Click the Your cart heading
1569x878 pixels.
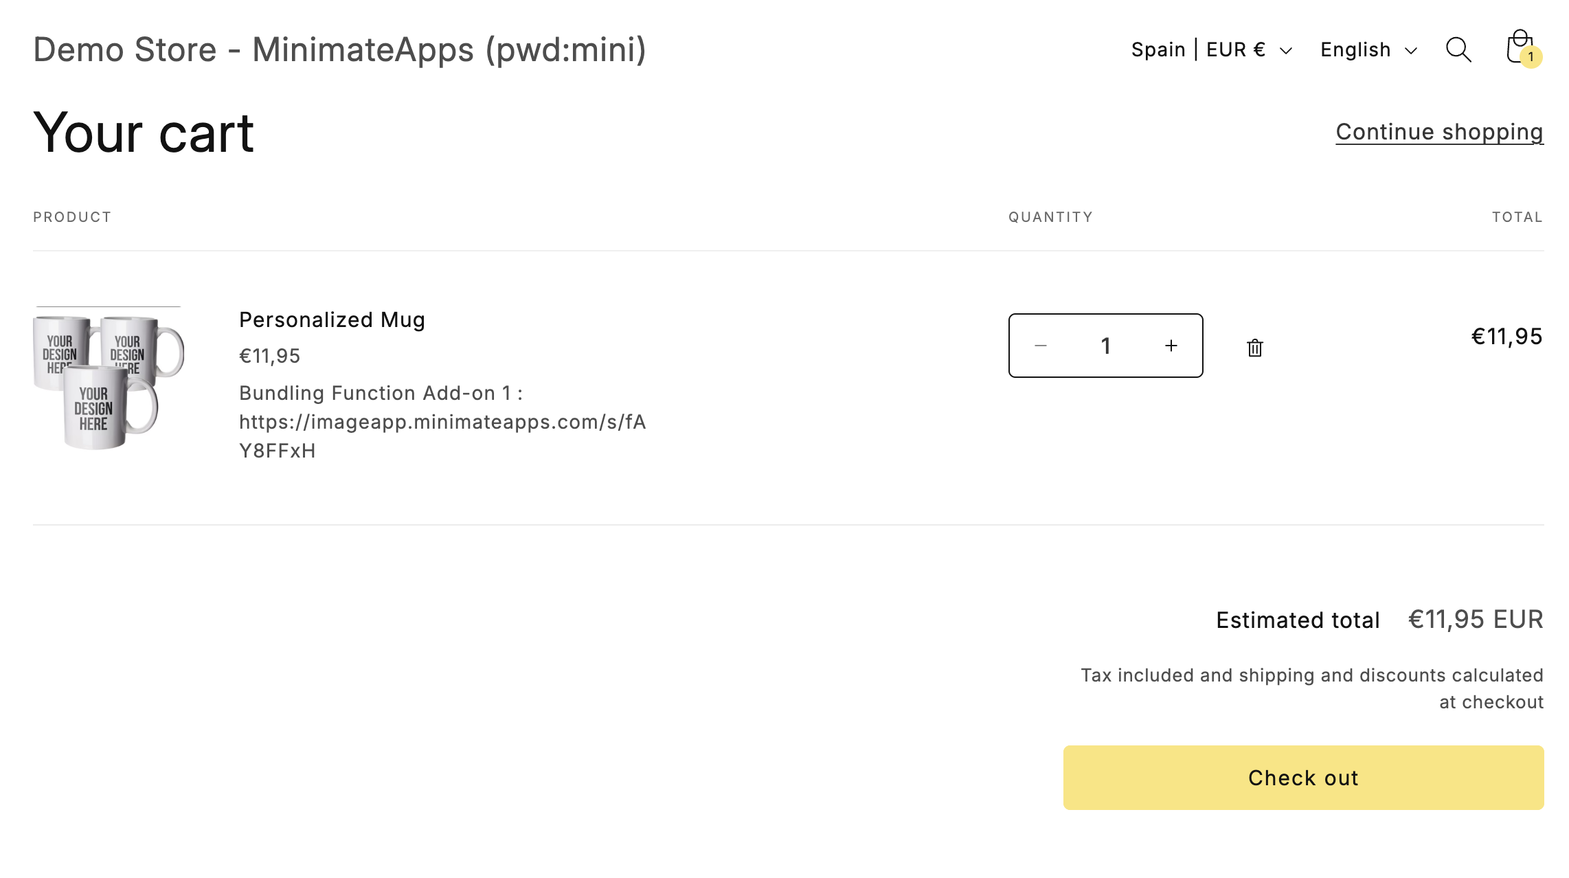[x=144, y=133]
